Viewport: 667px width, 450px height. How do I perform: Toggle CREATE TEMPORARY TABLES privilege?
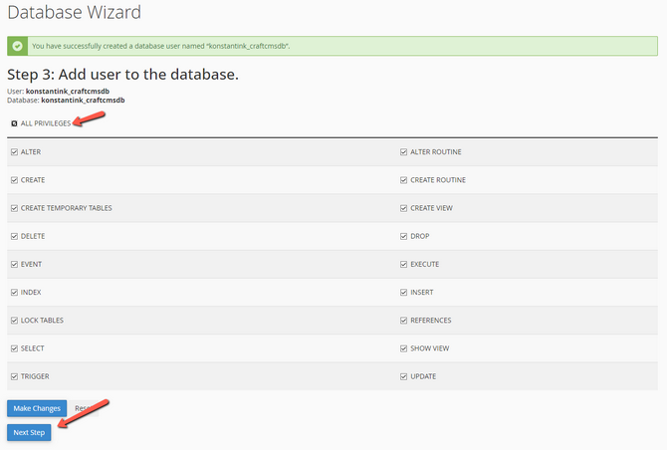coord(14,208)
